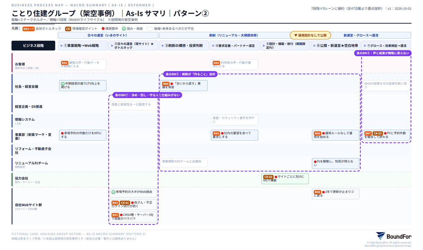The width and height of the screenshot is (423, 250).
Task: Click the BN3 badge on the CMS4種 card
Action: 115,215
